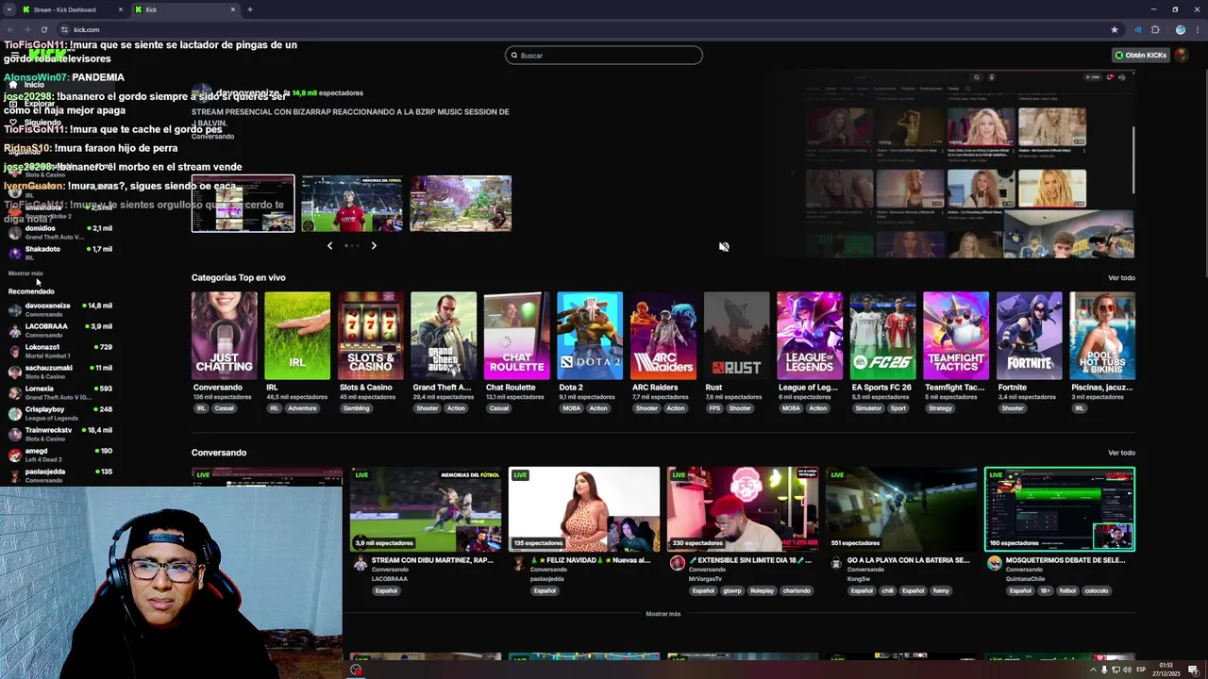Open the EA Sports FC 26 category card
1208x679 pixels.
[882, 336]
